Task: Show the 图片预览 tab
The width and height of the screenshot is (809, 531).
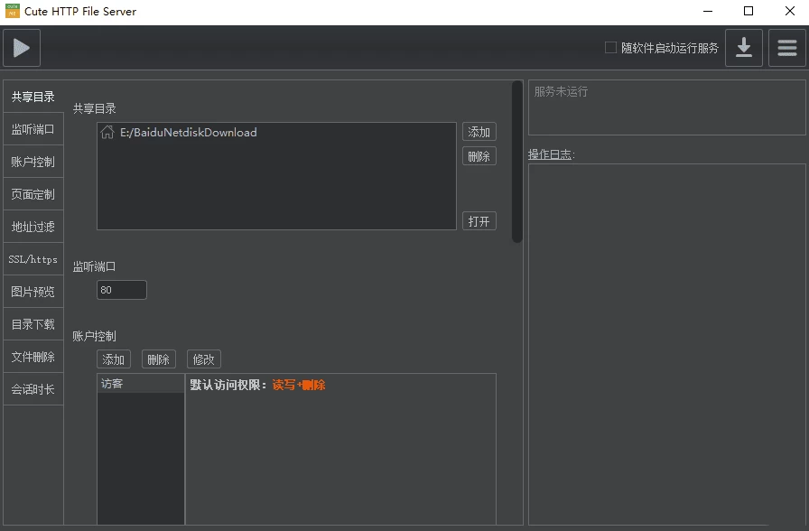Action: point(33,292)
